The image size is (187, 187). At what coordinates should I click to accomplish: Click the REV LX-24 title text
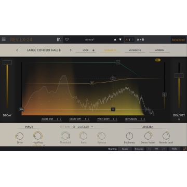coord(21,39)
